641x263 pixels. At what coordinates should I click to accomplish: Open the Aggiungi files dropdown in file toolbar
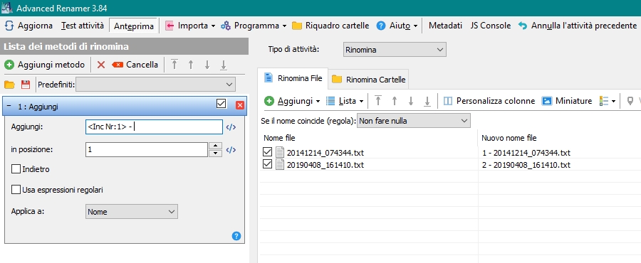(x=292, y=101)
